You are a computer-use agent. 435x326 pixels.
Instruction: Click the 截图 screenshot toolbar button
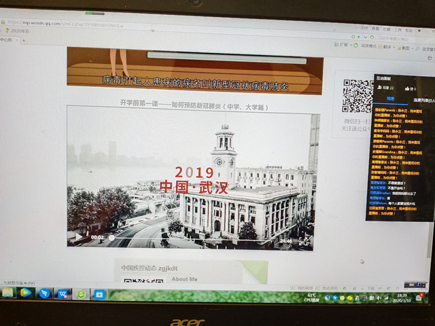coord(404,48)
